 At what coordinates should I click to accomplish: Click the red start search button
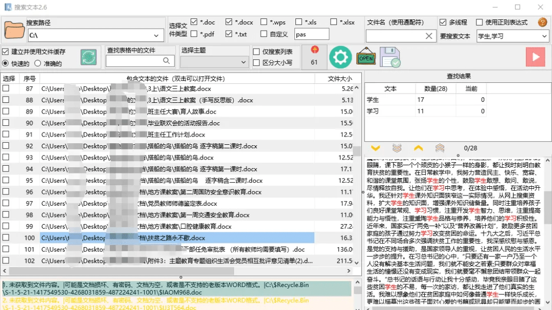point(536,57)
